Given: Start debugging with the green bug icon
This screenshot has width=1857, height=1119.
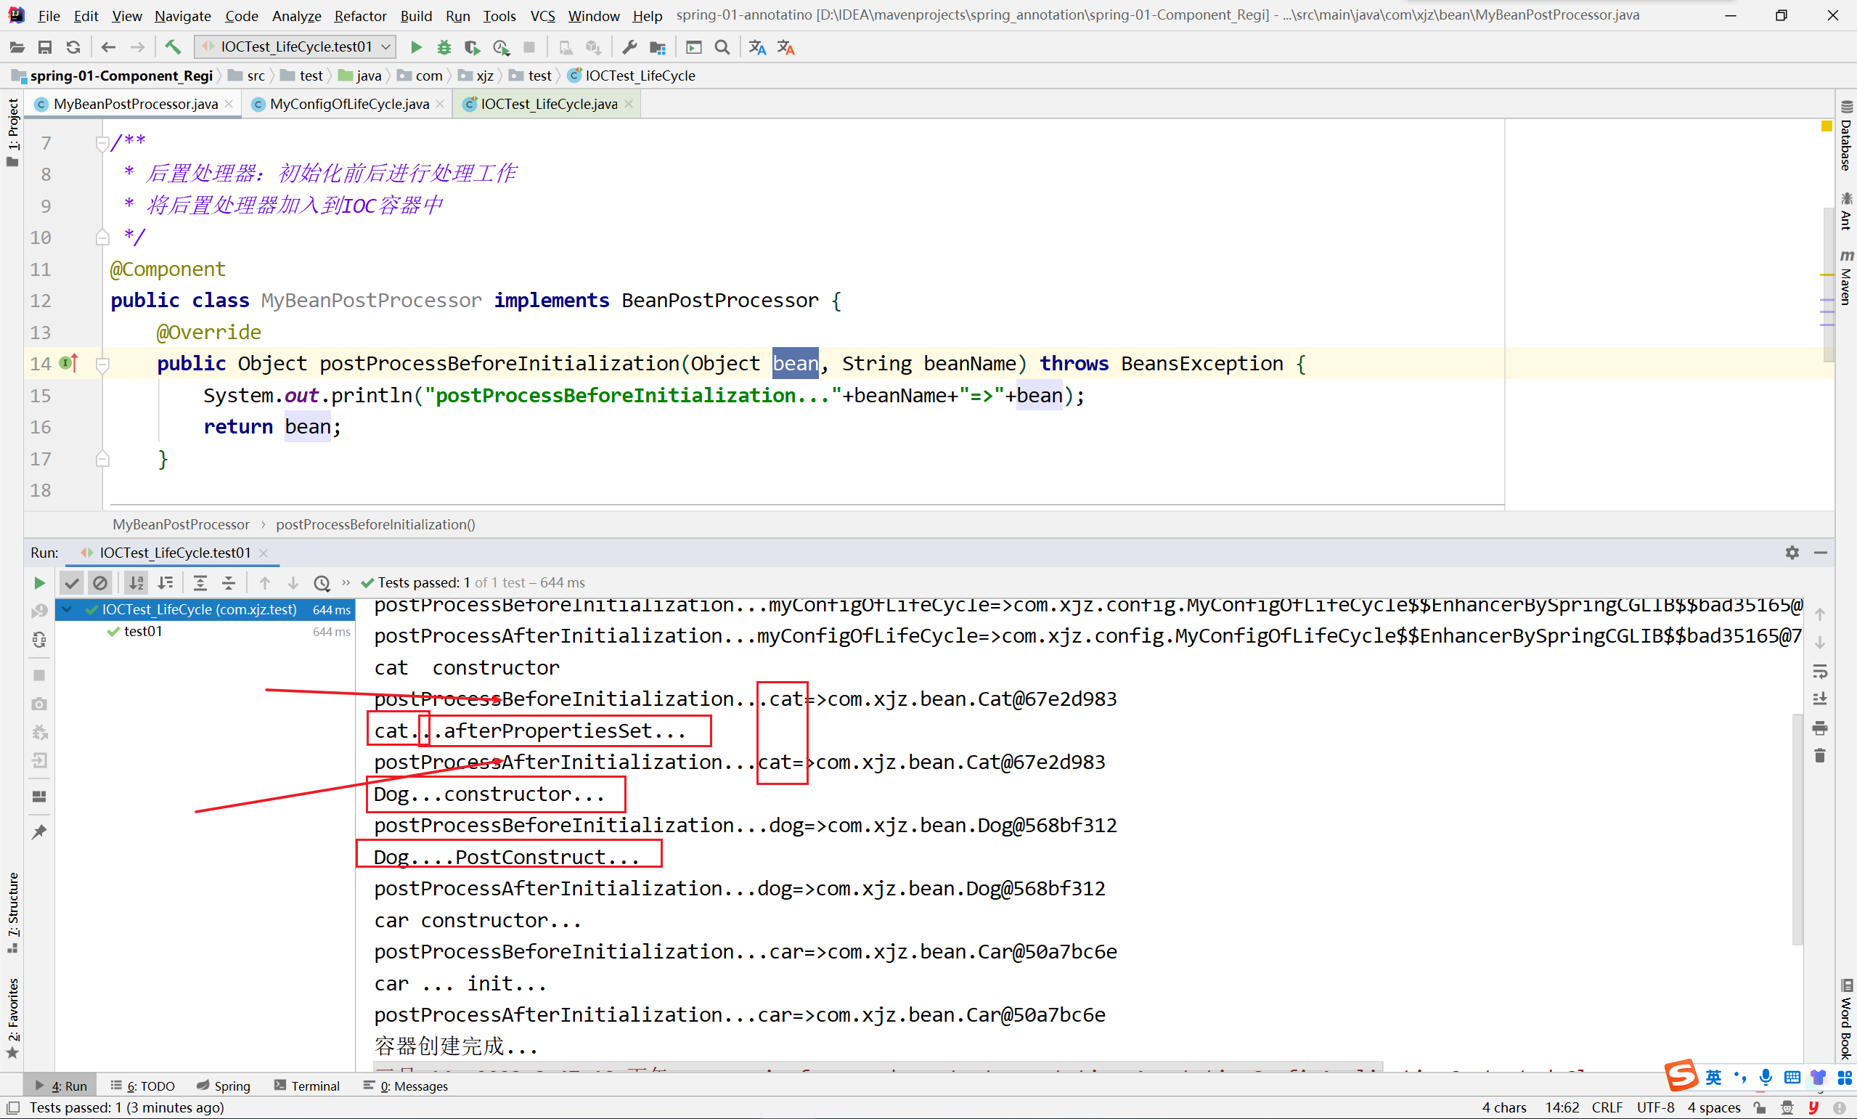Looking at the screenshot, I should click(444, 47).
